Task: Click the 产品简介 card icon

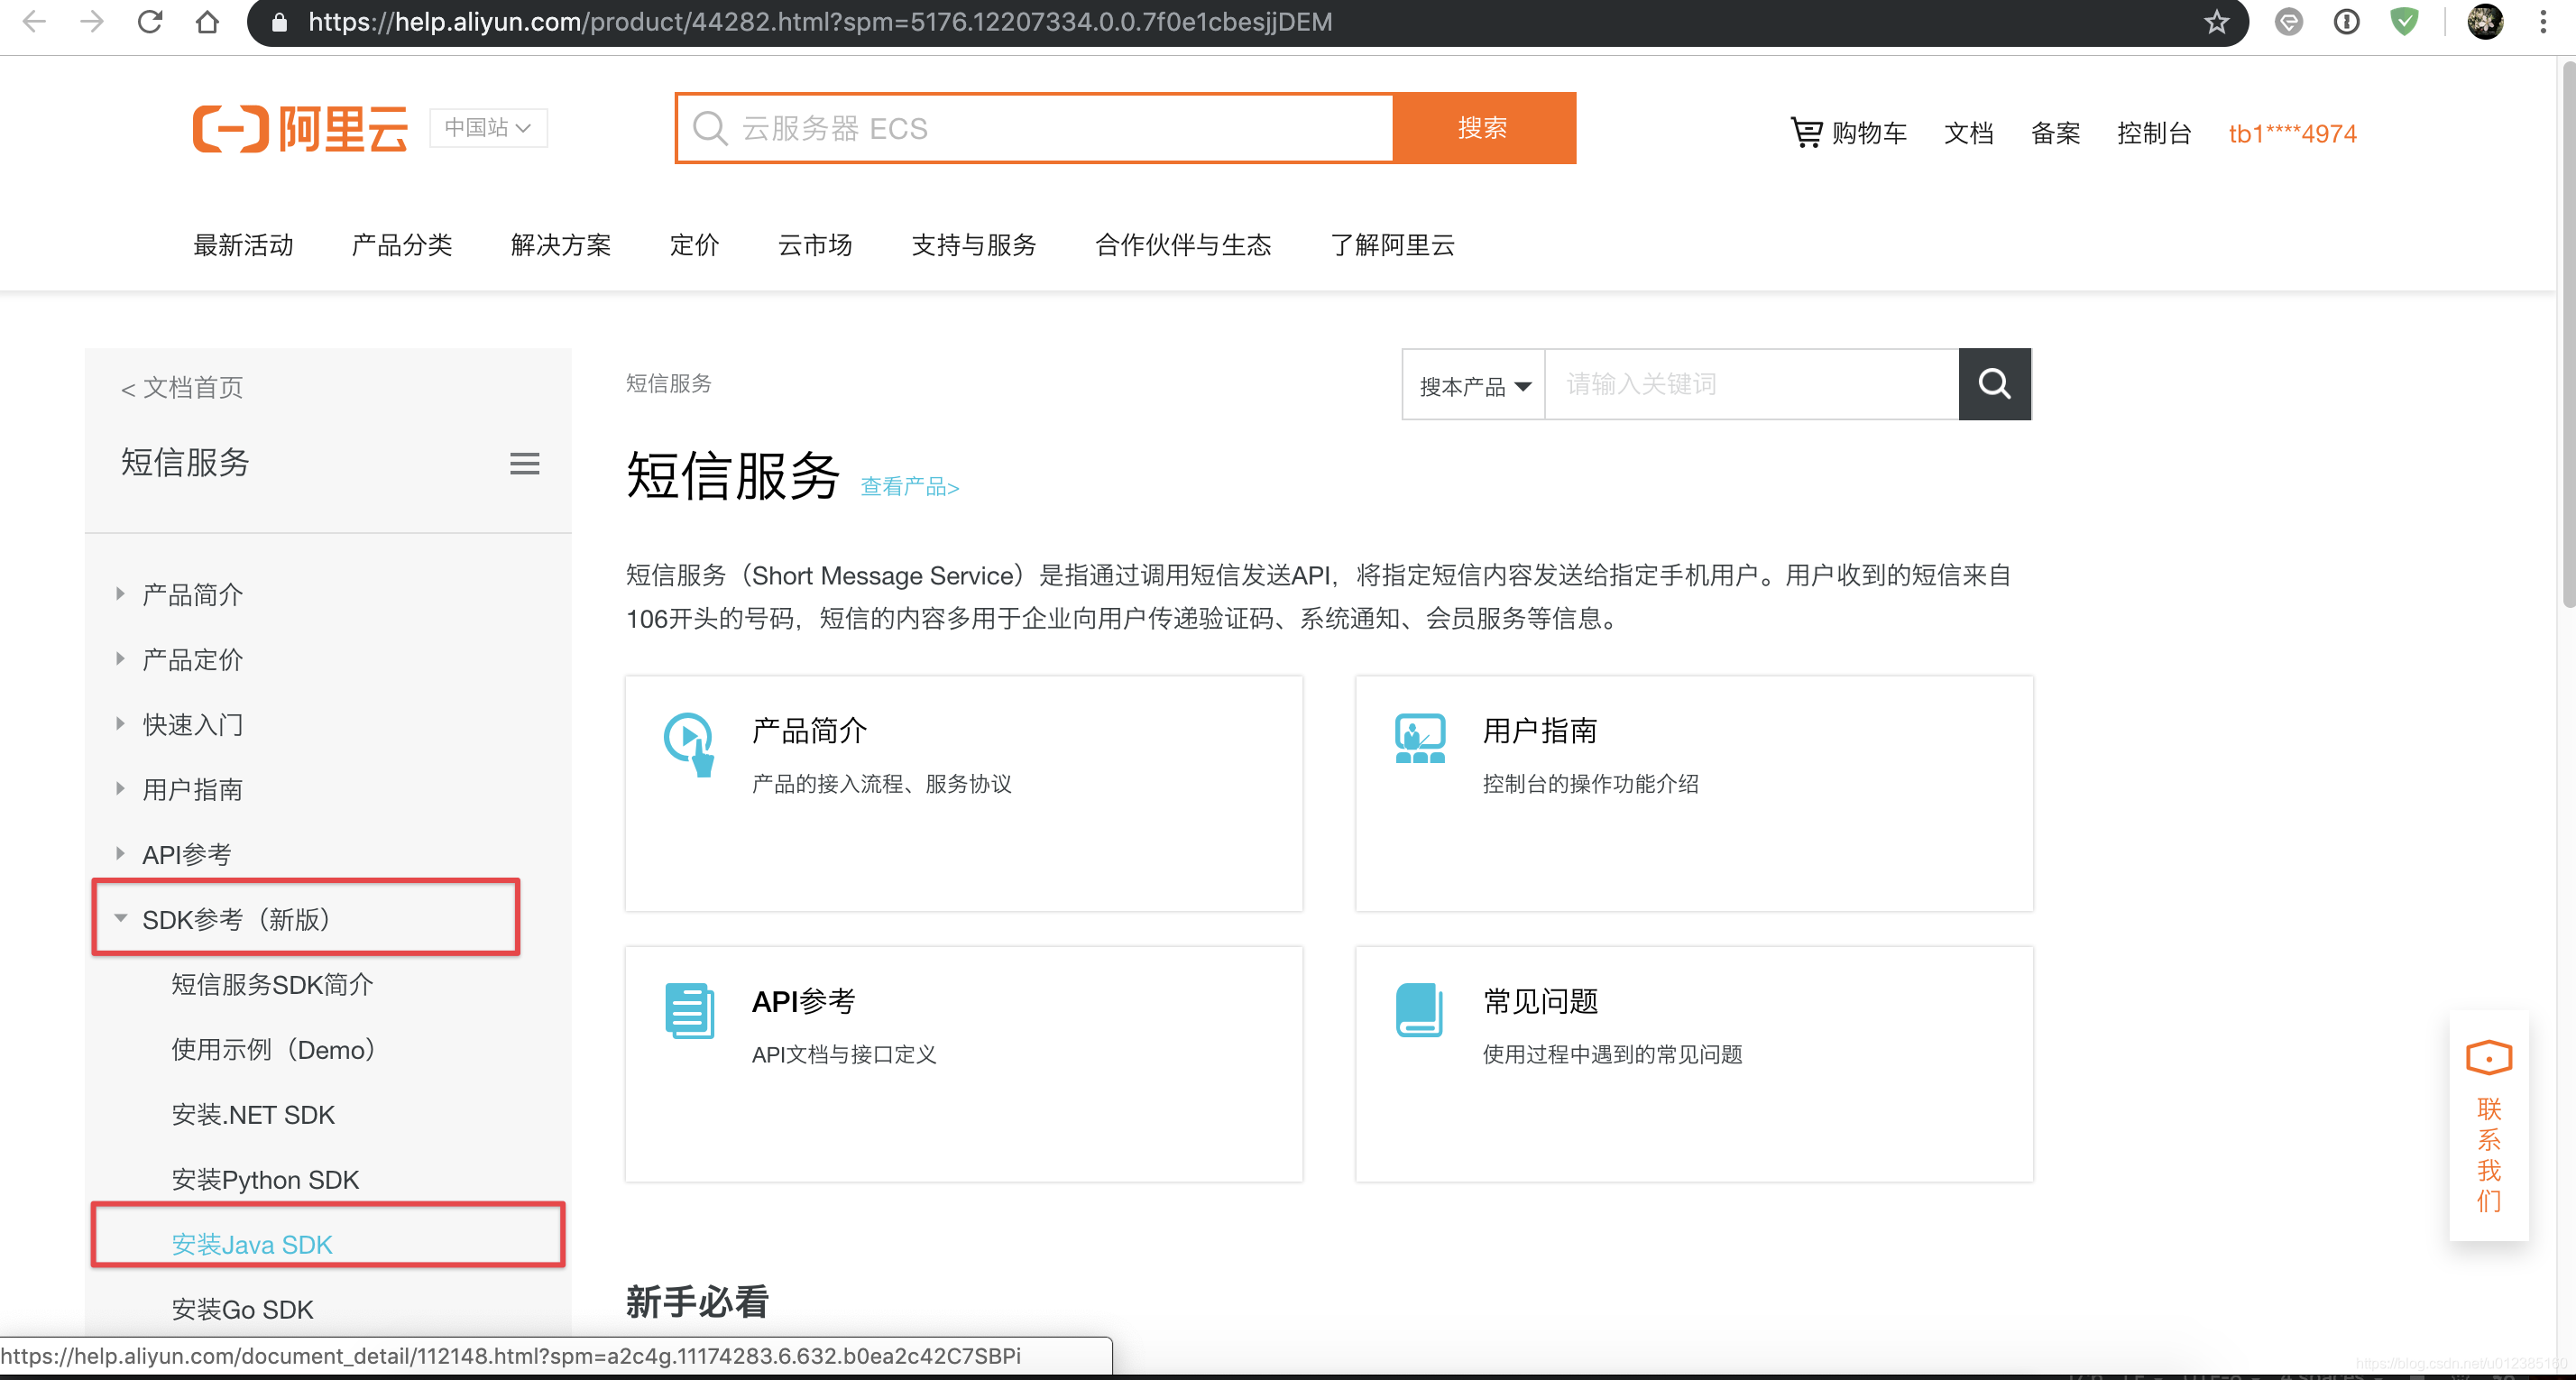Action: [x=689, y=743]
